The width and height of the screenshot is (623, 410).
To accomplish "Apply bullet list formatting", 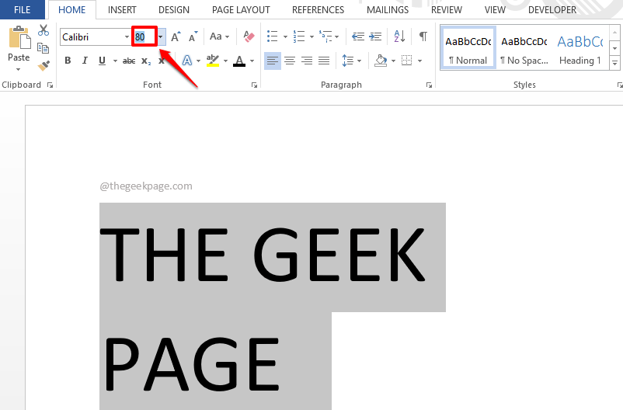I will 272,36.
